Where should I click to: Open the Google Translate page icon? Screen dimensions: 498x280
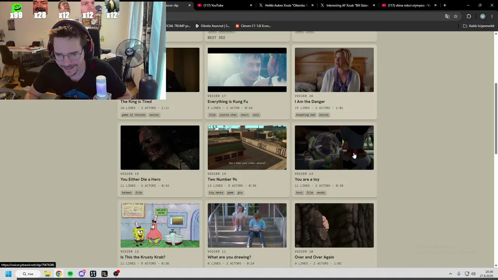click(447, 16)
